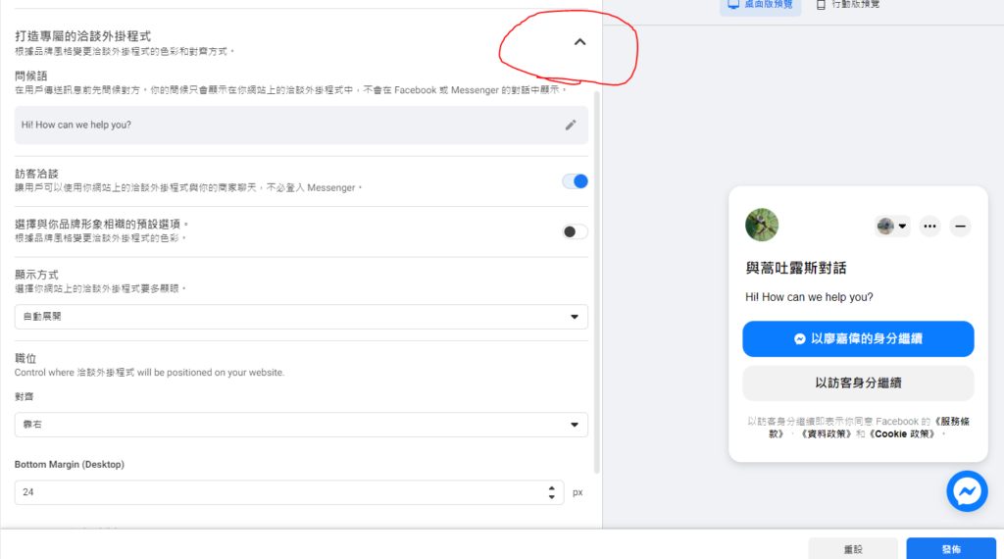Click the 重設 button
Viewport: 1004px width, 559px height.
click(852, 549)
